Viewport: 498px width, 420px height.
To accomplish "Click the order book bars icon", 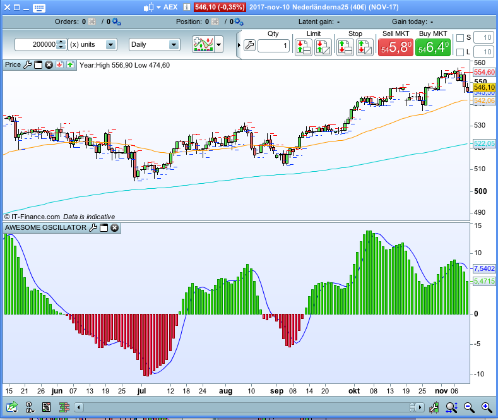I will tap(64, 407).
